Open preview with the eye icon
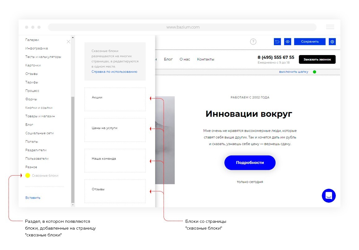The width and height of the screenshot is (359, 250). pyautogui.click(x=287, y=42)
